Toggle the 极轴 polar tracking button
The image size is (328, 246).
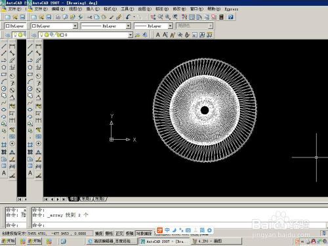[130, 234]
